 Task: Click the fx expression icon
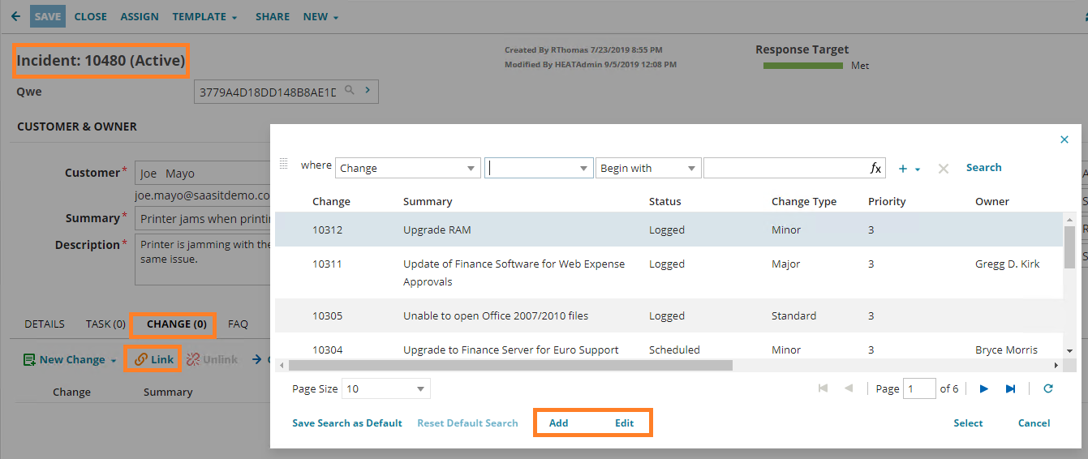click(875, 169)
